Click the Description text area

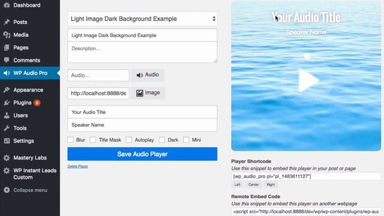click(x=142, y=52)
